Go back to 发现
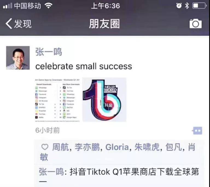This screenshot has height=187, width=210. pyautogui.click(x=19, y=24)
